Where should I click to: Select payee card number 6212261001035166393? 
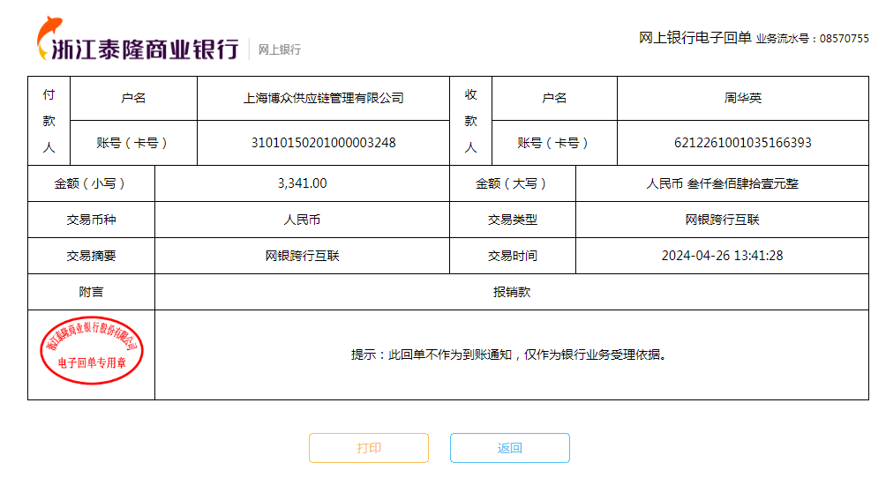(742, 143)
